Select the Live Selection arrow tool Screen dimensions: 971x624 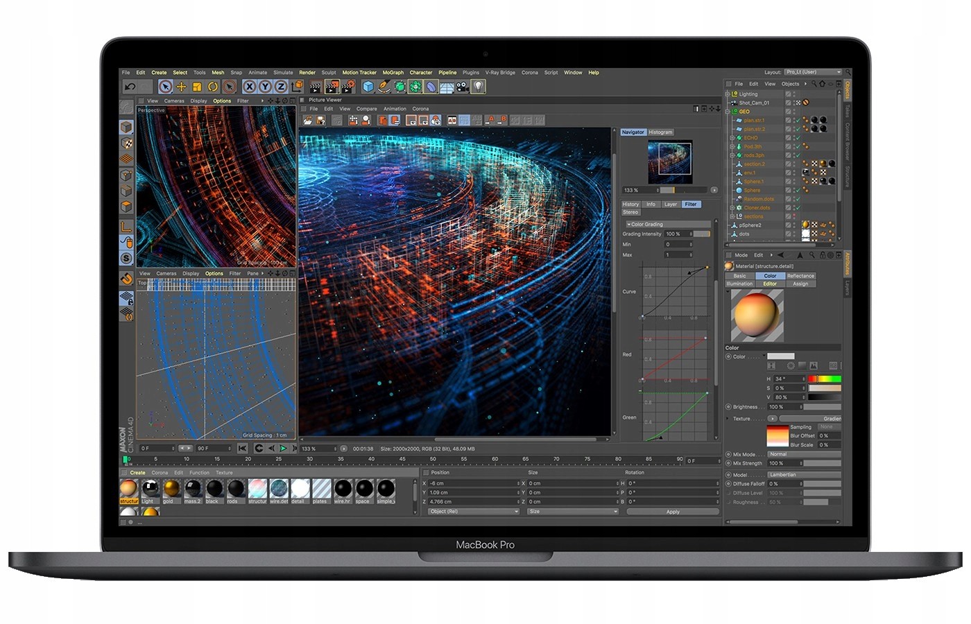click(x=165, y=87)
